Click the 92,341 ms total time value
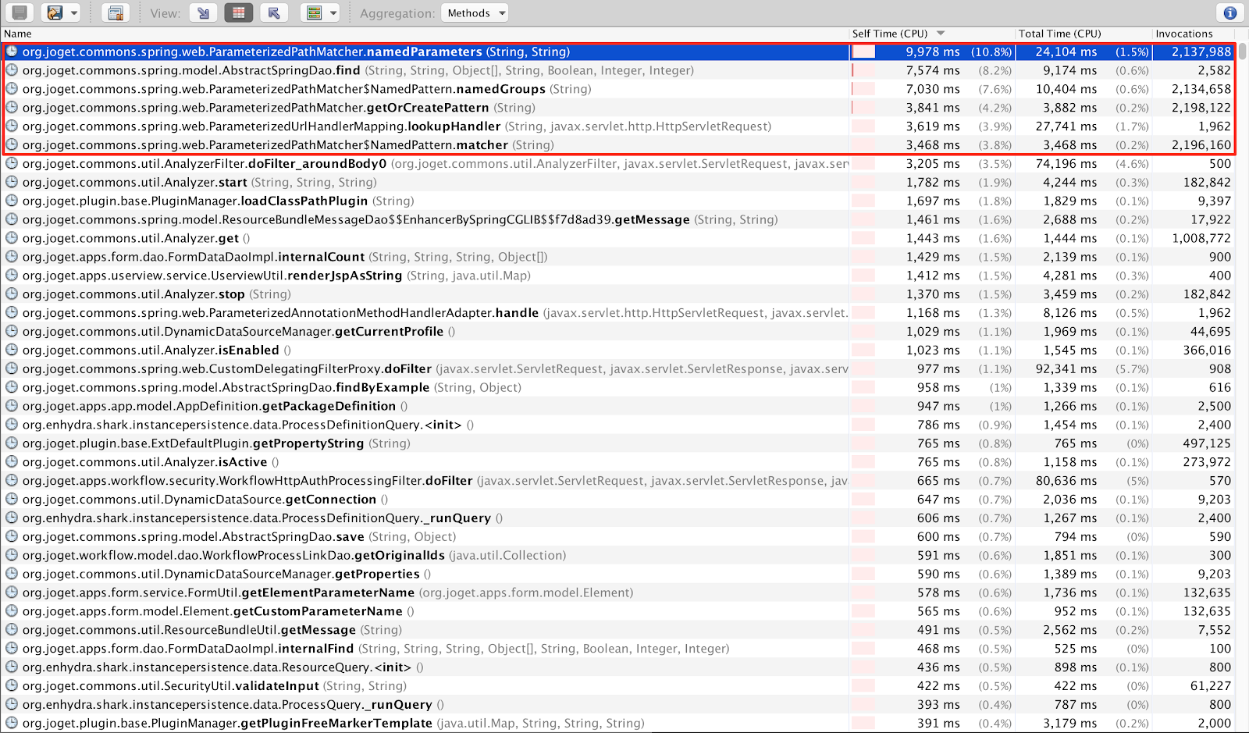 point(1066,368)
